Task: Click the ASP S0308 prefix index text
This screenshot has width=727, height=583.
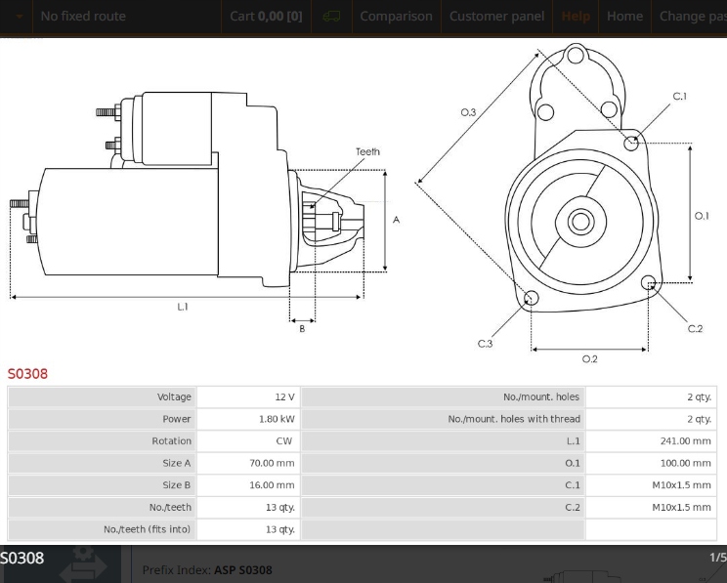Action: click(243, 570)
